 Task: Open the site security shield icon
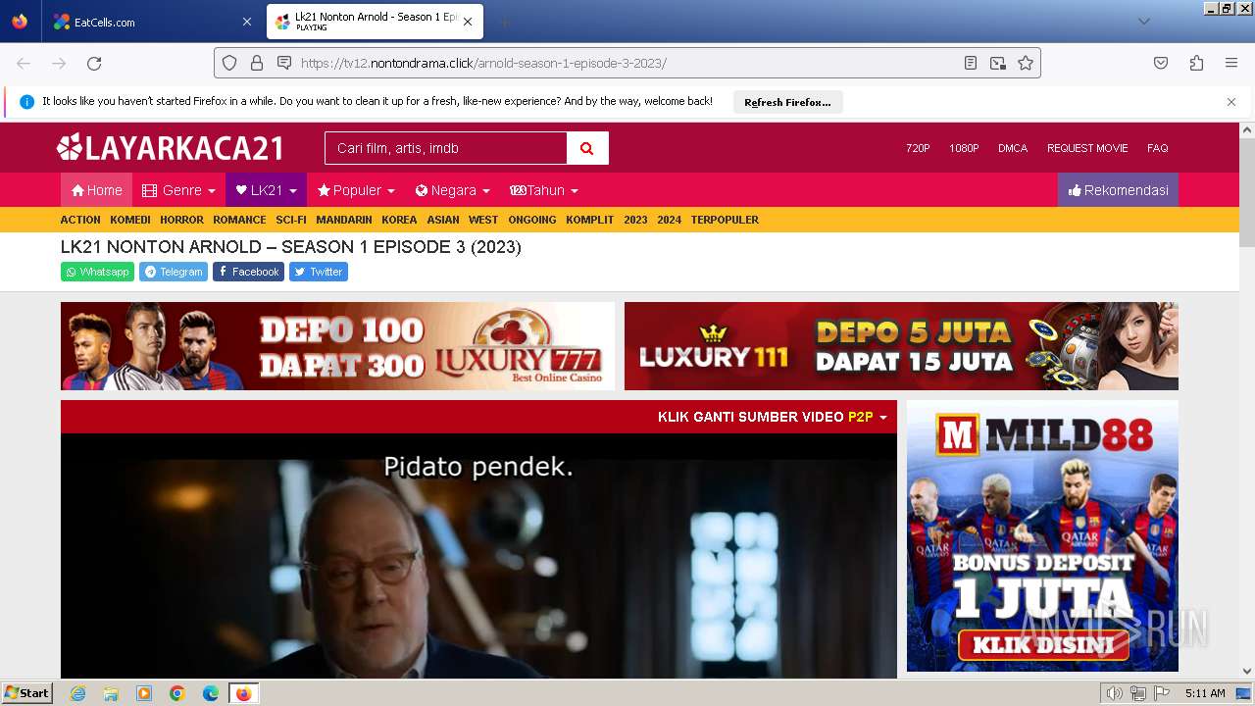coord(229,63)
